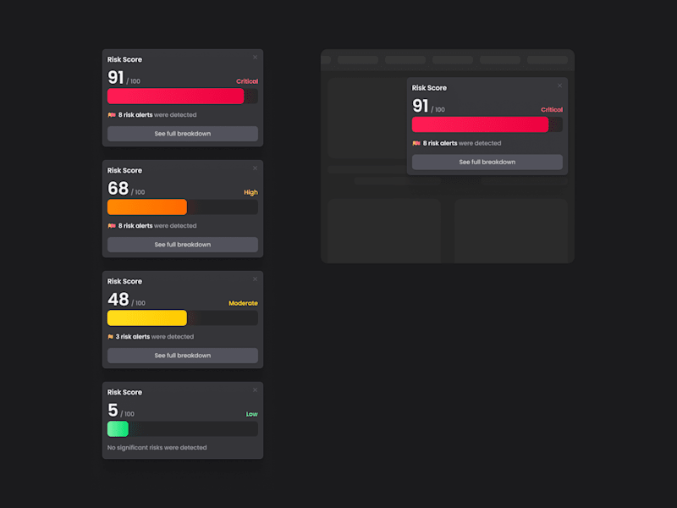Click the Risk Score title in the mockup popup
This screenshot has height=508, width=677.
(x=429, y=88)
